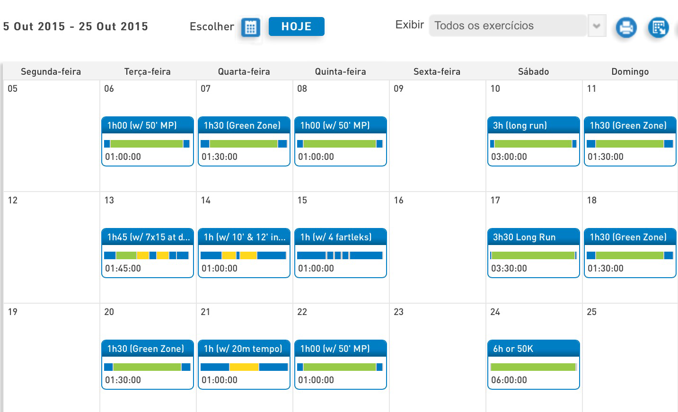The width and height of the screenshot is (678, 412).
Task: Open the 3h (long run) workout
Action: coord(533,126)
